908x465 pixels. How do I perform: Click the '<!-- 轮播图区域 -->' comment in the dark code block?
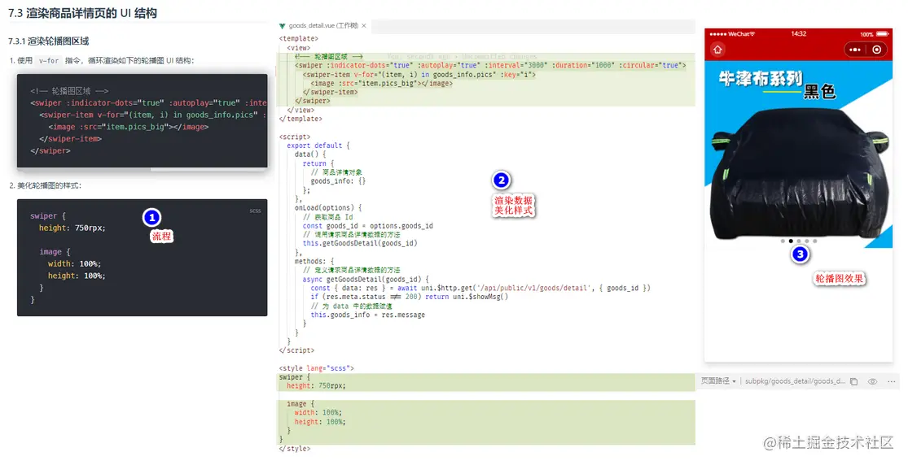pyautogui.click(x=69, y=91)
